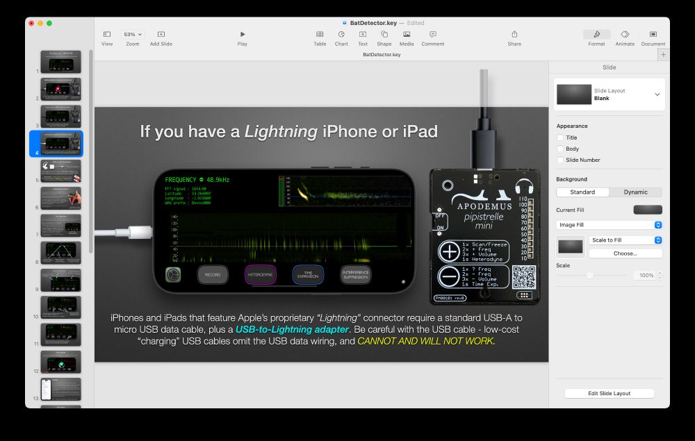Screen dimensions: 695x441
Task: Click the plus button beside the tab bar
Action: [x=663, y=54]
